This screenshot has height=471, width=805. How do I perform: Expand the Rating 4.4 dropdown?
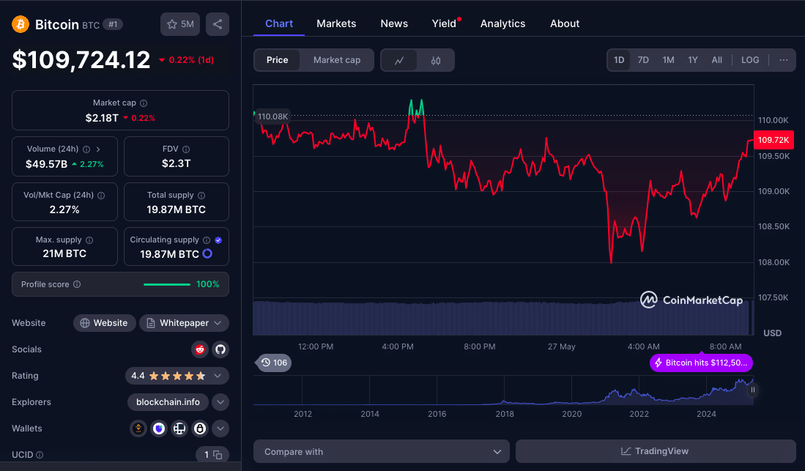point(177,376)
